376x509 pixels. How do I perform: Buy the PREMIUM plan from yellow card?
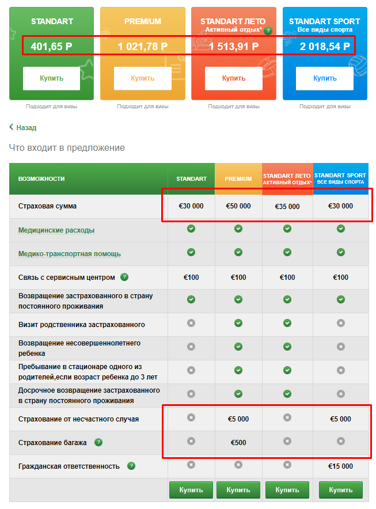(143, 78)
